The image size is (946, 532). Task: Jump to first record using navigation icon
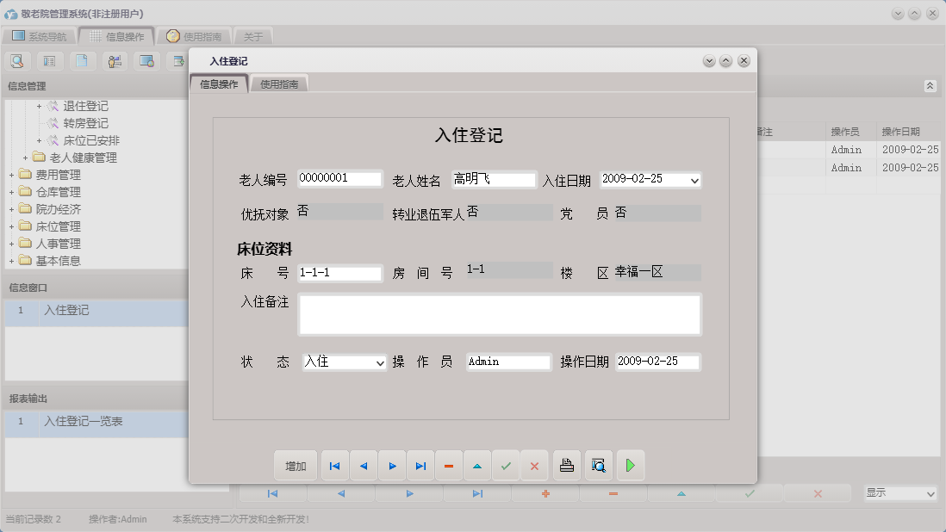(x=334, y=465)
